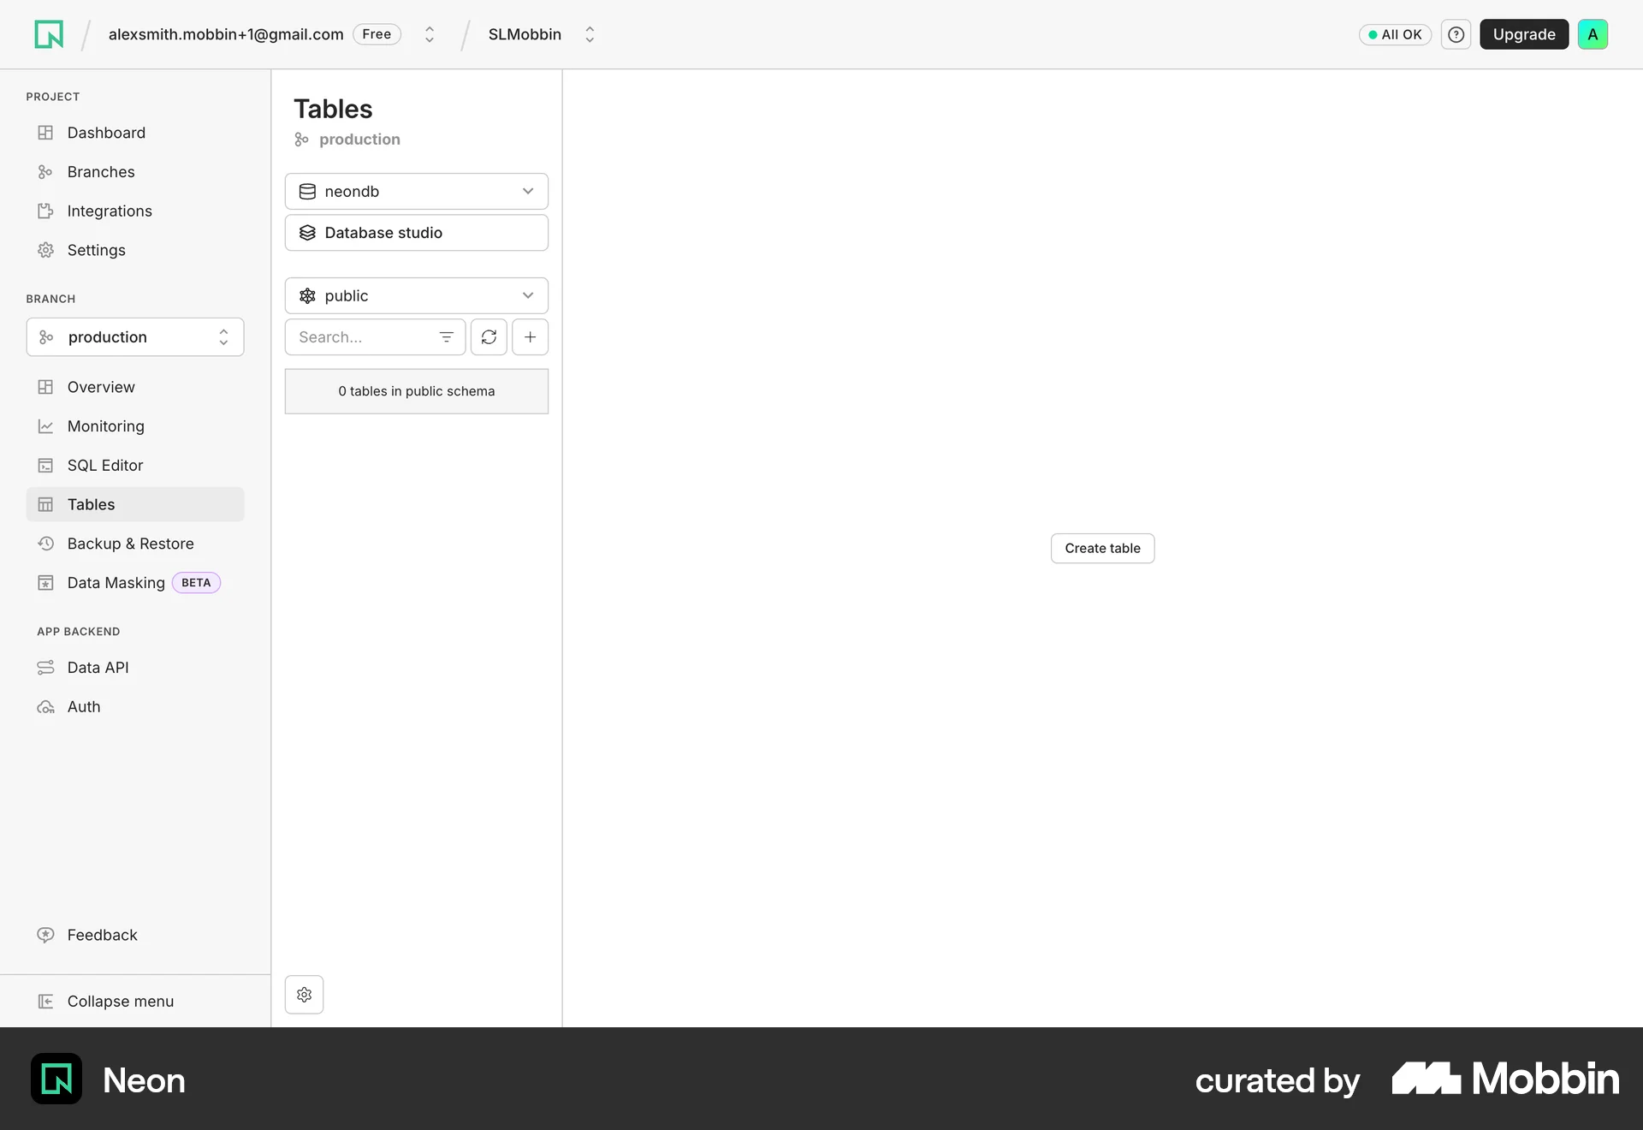Expand the public schema dropdown
The width and height of the screenshot is (1643, 1130).
pos(417,296)
